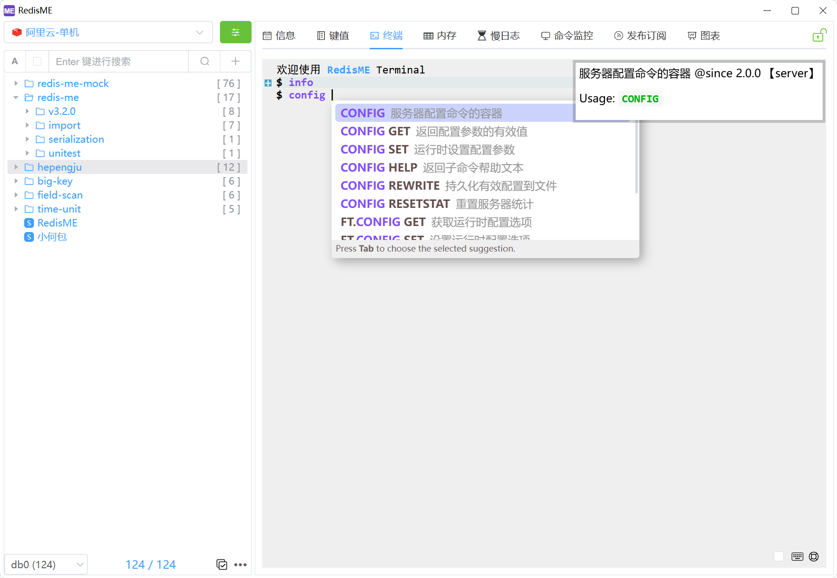Click the folder icon of big-key
837x578 pixels.
[x=29, y=181]
